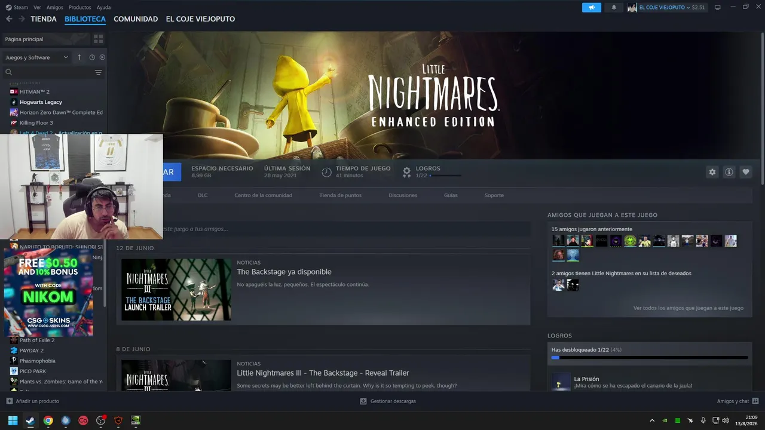This screenshot has width=765, height=430.
Task: Click the recent activity clock filter icon
Action: [92, 57]
